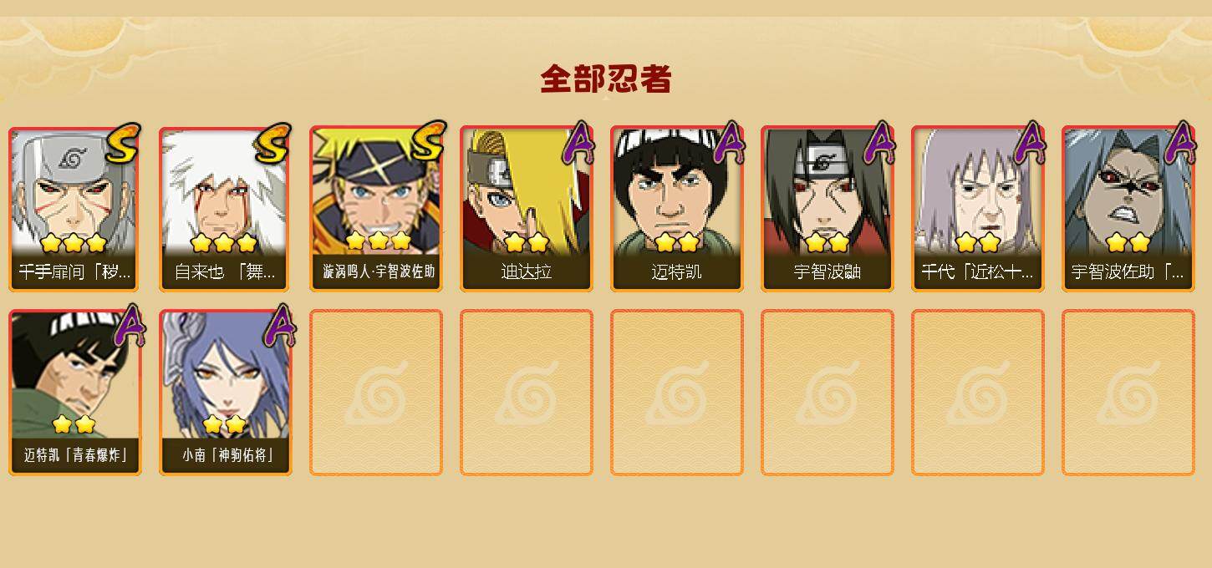Image resolution: width=1212 pixels, height=568 pixels.
Task: Select the 宇智波佐助 gray-haired ninja card
Action: click(x=1128, y=209)
